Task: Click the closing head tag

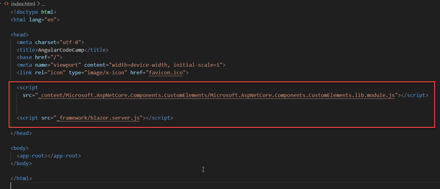Action: pos(21,133)
